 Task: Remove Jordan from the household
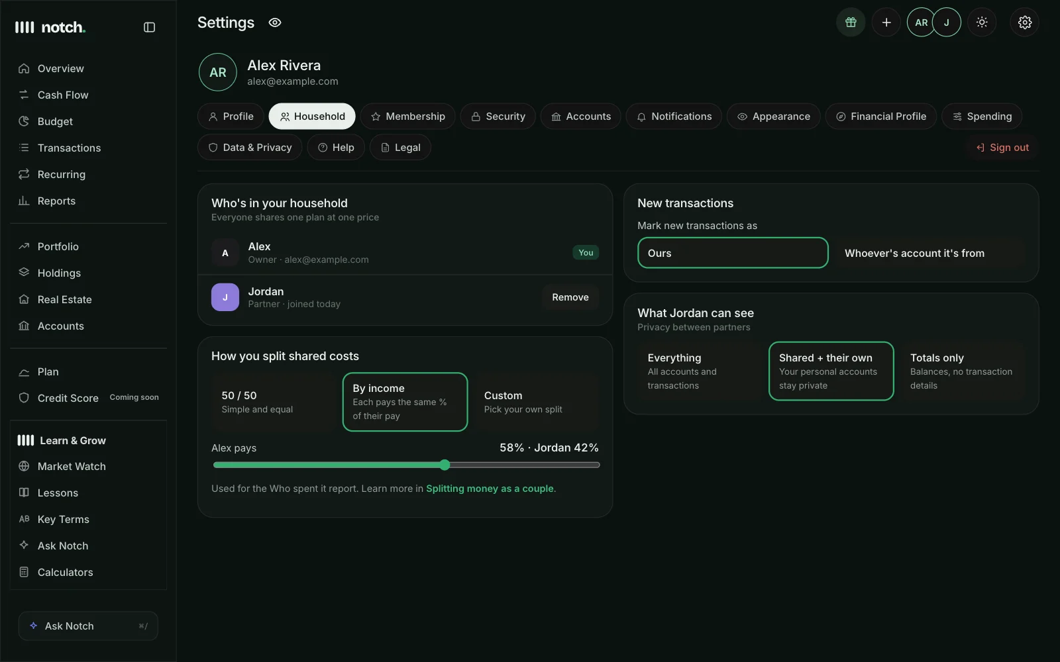coord(570,297)
